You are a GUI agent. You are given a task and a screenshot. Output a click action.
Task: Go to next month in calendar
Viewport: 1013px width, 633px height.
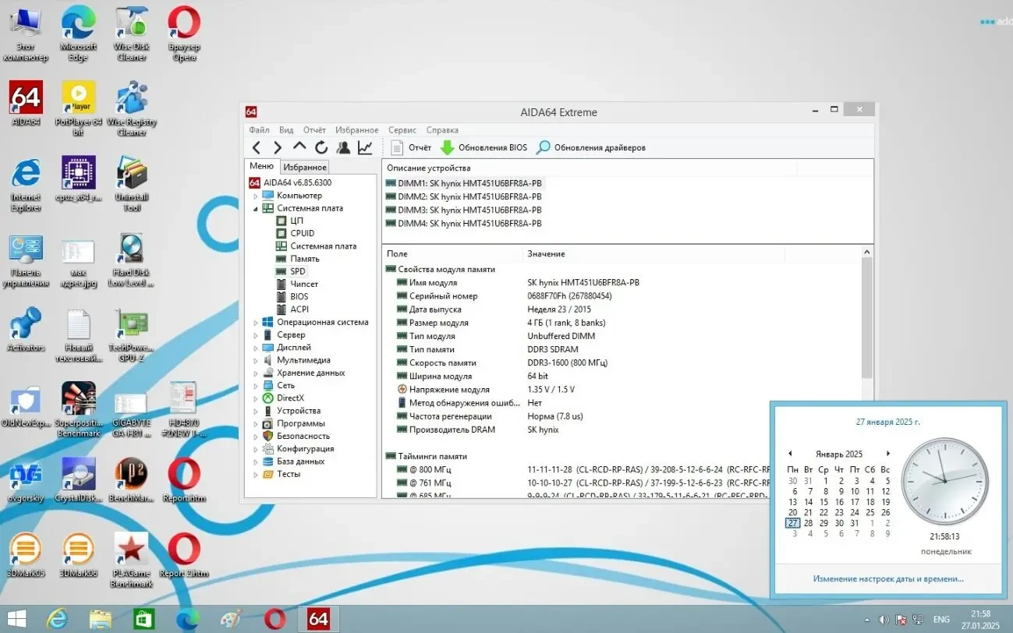pyautogui.click(x=887, y=454)
